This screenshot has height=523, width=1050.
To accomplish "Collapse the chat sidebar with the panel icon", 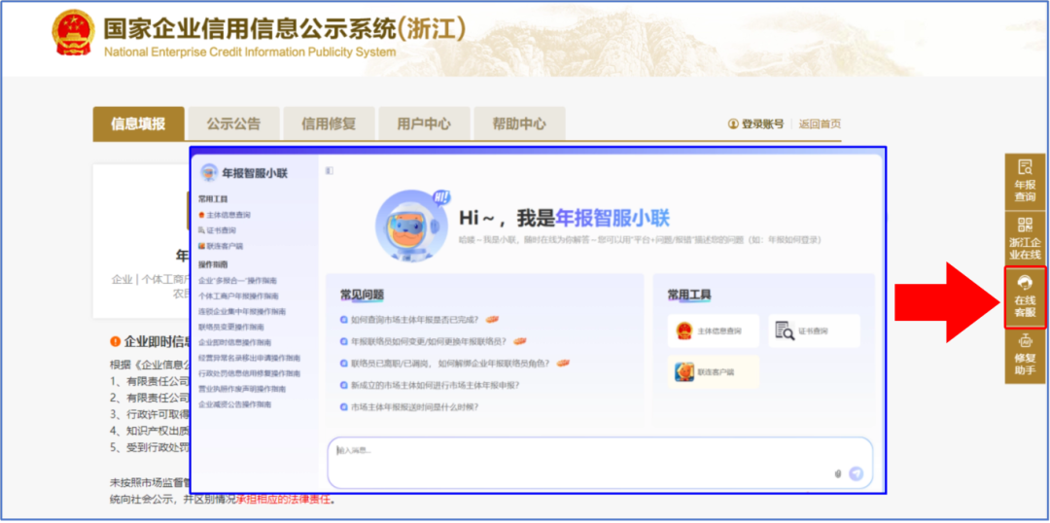I will (x=329, y=171).
